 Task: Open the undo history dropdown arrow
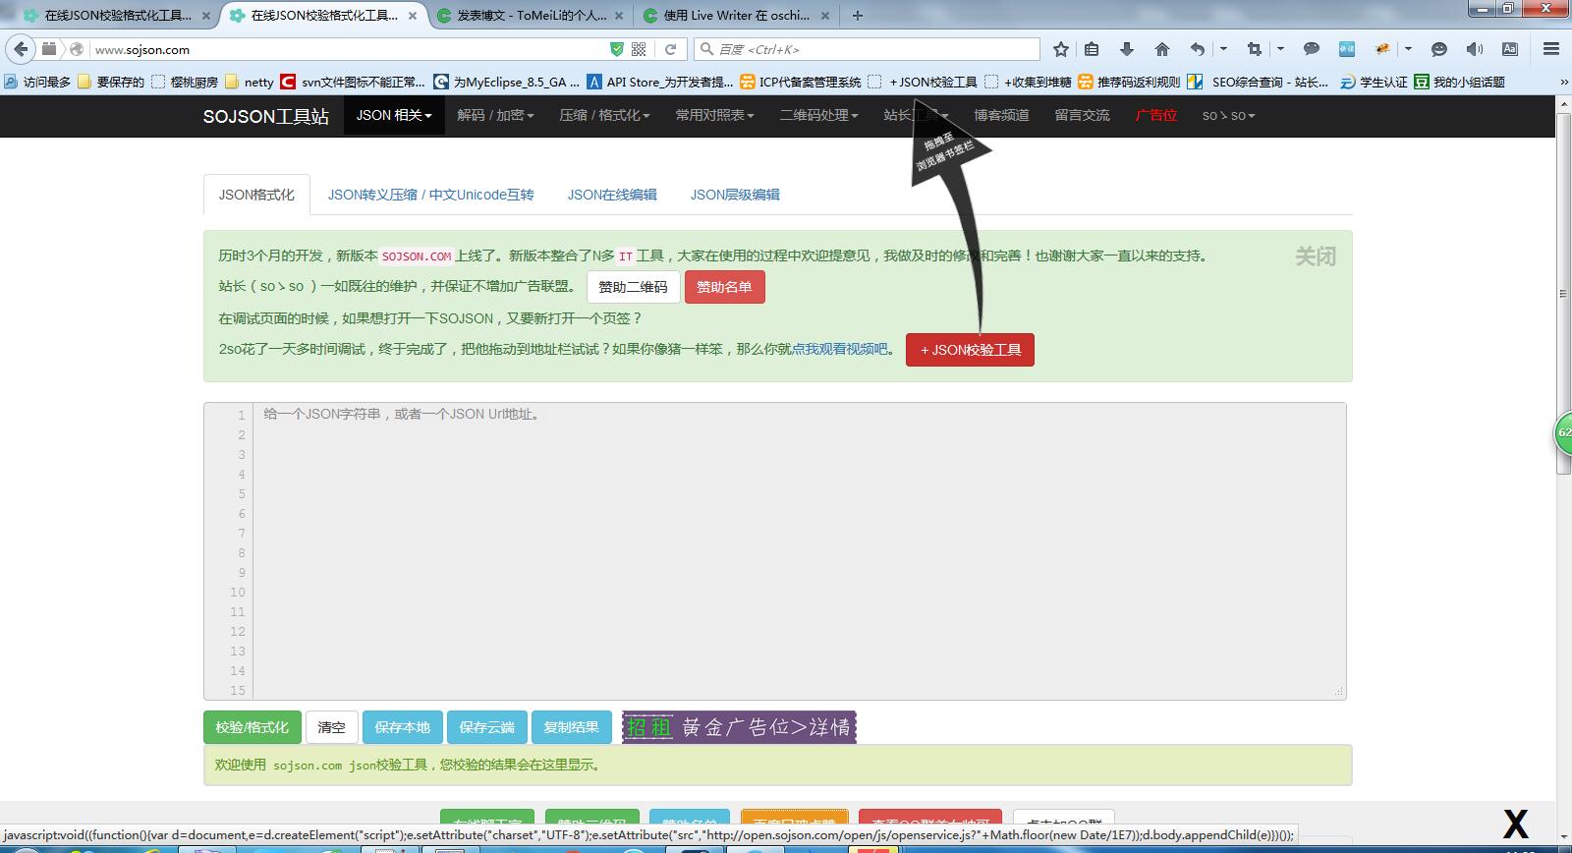(x=1223, y=49)
